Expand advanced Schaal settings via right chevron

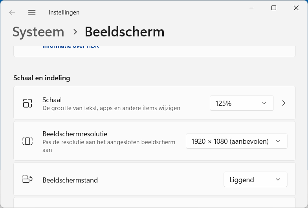pos(284,103)
